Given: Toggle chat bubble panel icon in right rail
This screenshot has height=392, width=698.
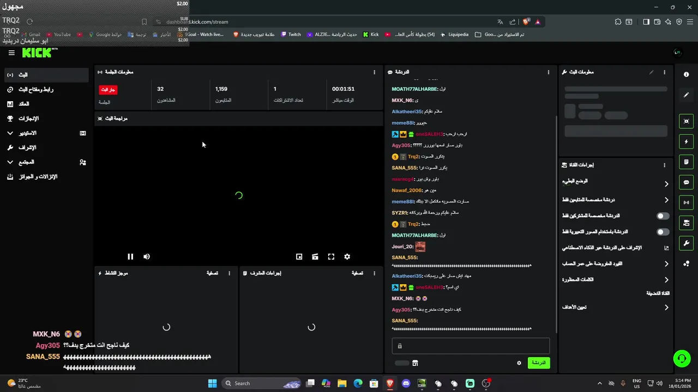Looking at the screenshot, I should tap(687, 182).
